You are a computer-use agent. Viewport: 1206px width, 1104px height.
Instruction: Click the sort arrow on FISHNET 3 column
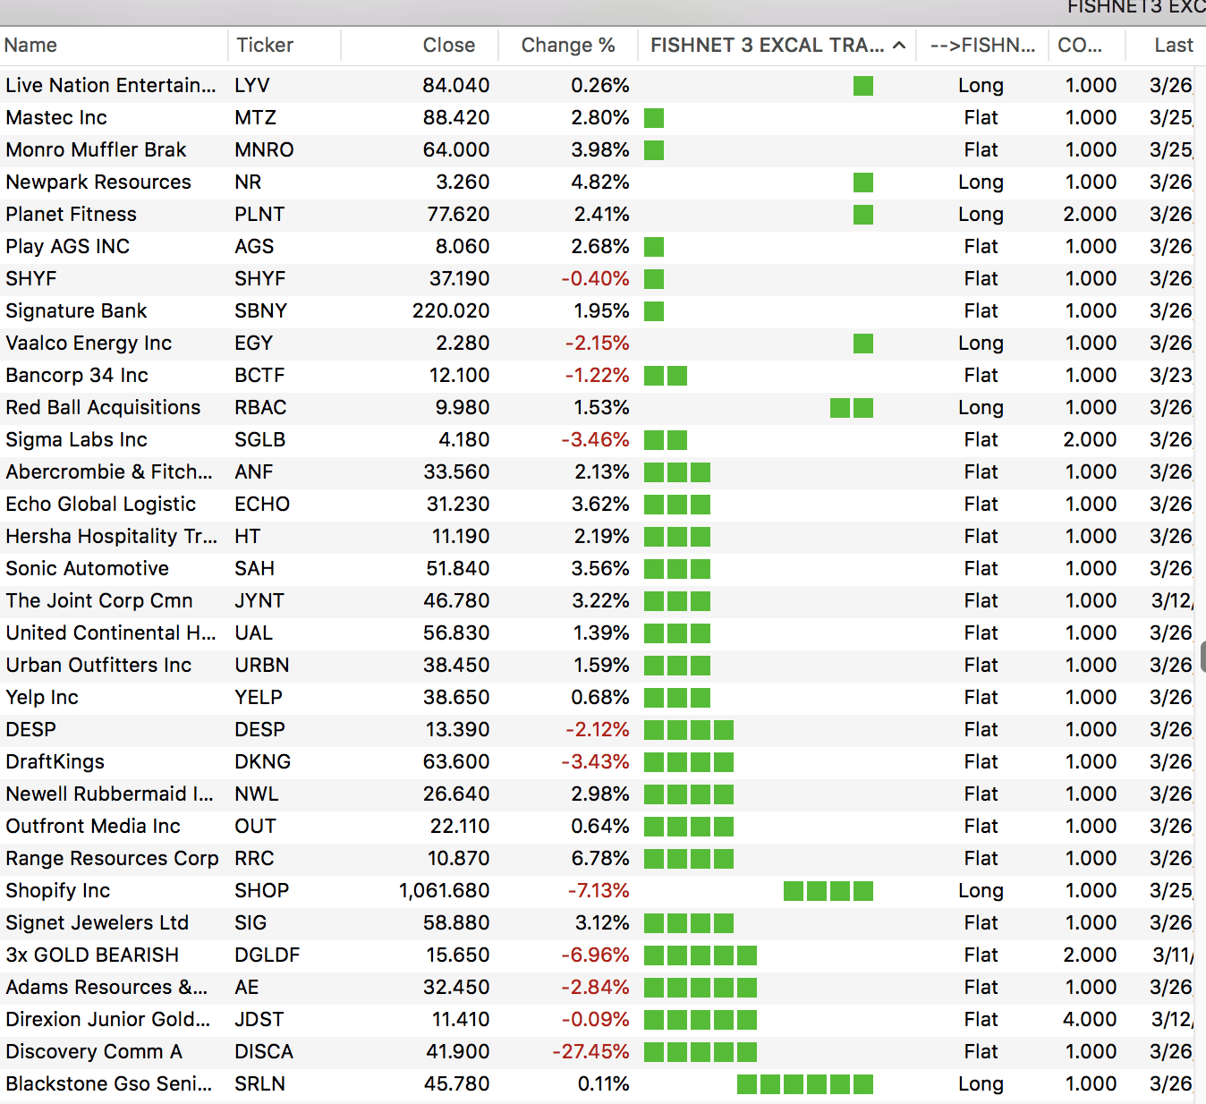point(899,46)
